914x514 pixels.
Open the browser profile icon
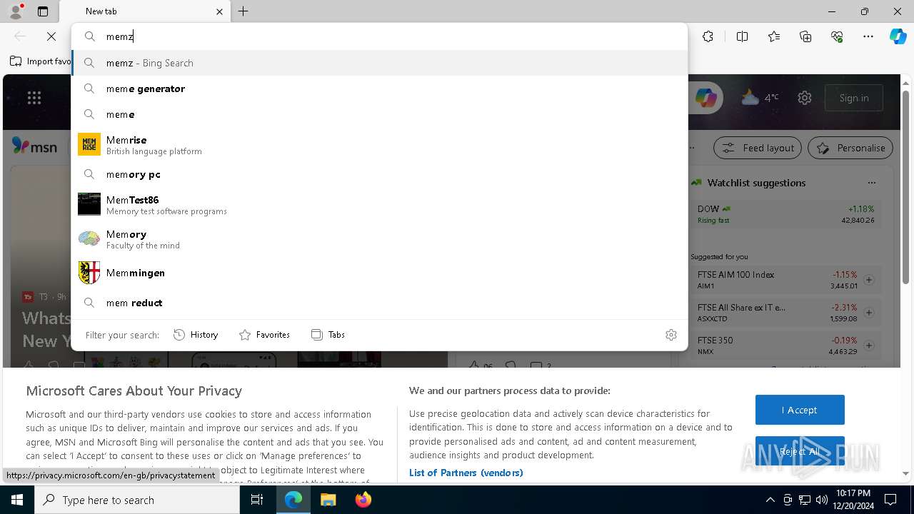pyautogui.click(x=15, y=11)
